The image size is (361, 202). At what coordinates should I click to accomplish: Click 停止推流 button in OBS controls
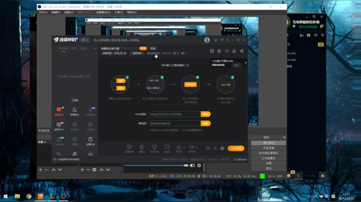pyautogui.click(x=268, y=143)
